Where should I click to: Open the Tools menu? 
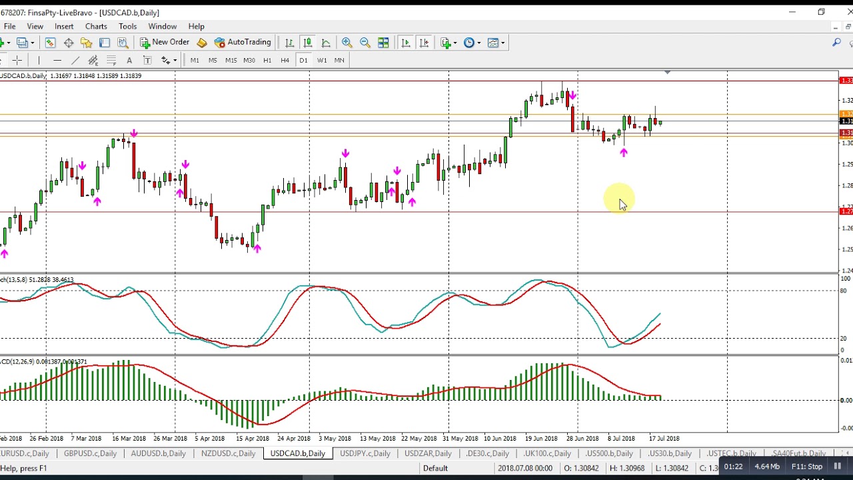coord(127,27)
